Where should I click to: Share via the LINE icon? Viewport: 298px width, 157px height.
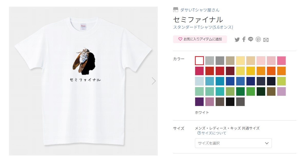[251, 39]
